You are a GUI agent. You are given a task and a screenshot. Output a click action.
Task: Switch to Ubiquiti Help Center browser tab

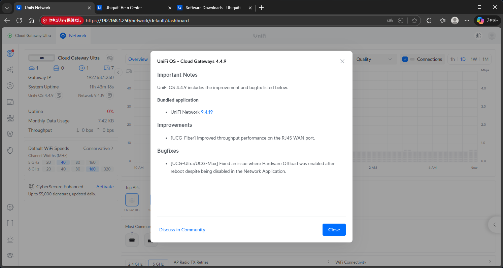pyautogui.click(x=124, y=7)
